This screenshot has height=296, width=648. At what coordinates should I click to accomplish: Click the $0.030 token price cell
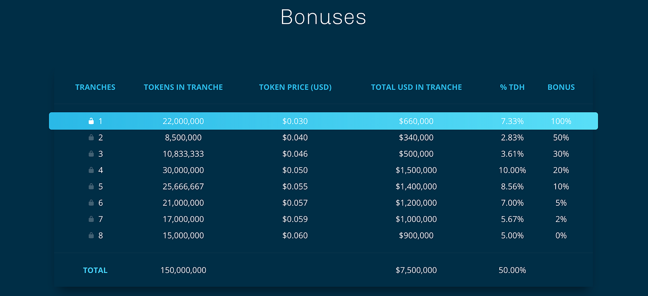point(295,121)
